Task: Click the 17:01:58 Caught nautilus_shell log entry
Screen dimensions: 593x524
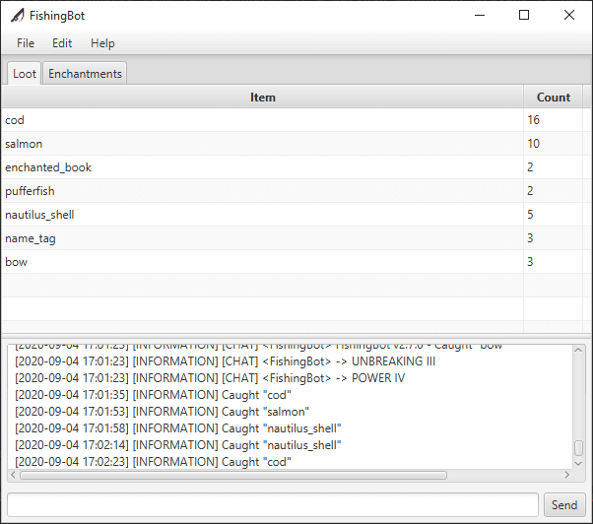Action: tap(178, 428)
